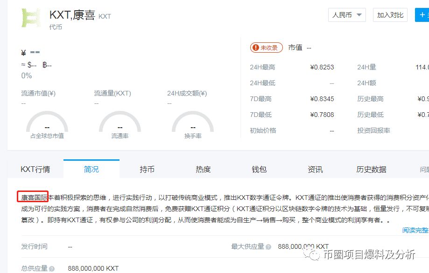Click the 加入对比 button
The width and height of the screenshot is (429, 273).
[x=390, y=15]
